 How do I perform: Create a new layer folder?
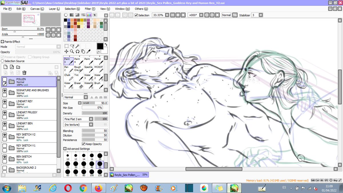click(x=18, y=67)
